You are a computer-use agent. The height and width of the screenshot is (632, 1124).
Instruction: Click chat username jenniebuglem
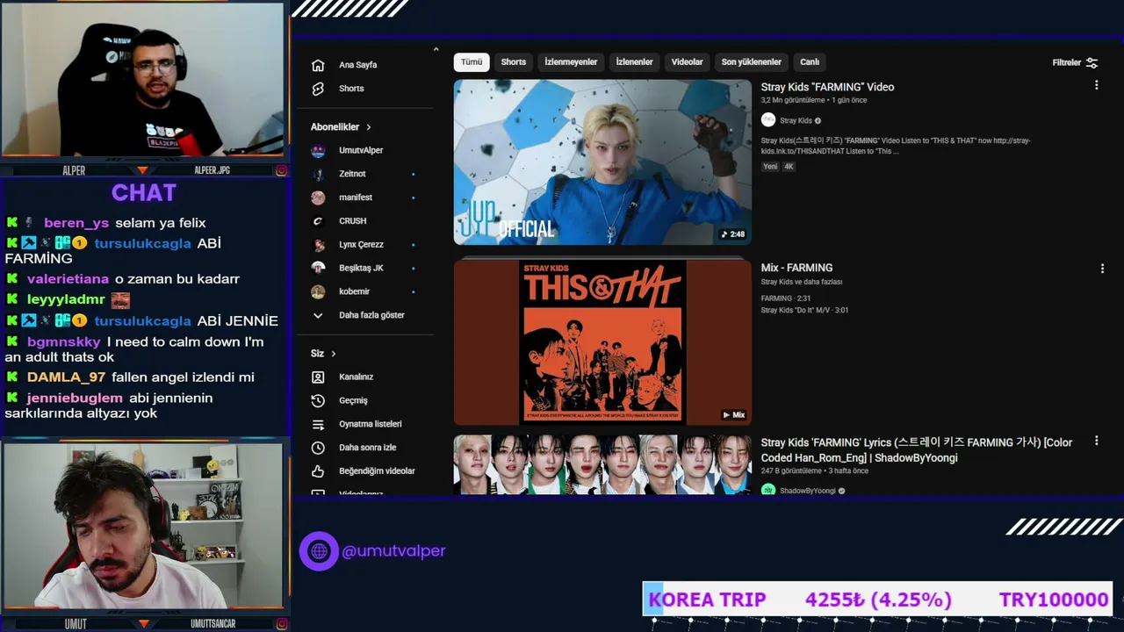click(75, 399)
